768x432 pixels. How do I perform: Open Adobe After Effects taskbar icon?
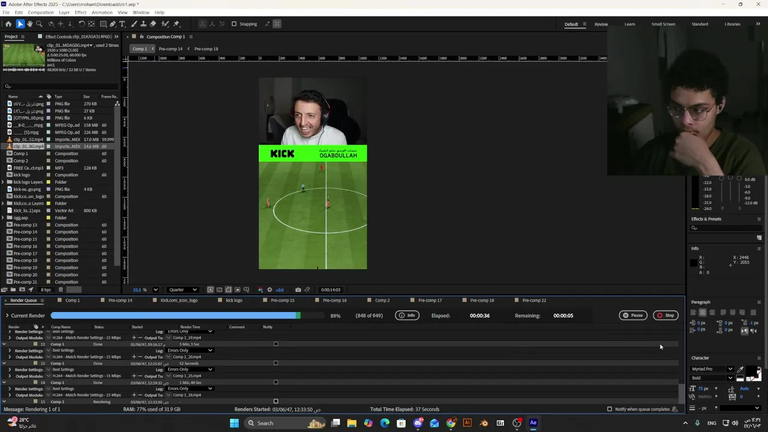tap(533, 423)
